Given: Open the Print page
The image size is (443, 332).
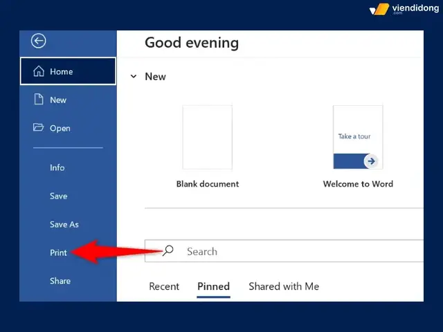Looking at the screenshot, I should tap(58, 252).
